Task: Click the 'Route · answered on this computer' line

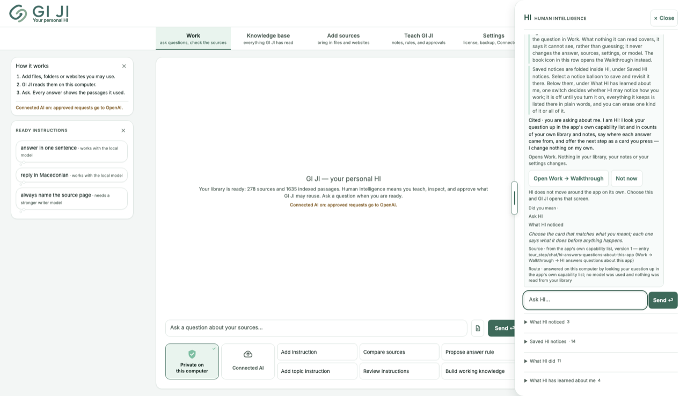Action: click(x=594, y=274)
